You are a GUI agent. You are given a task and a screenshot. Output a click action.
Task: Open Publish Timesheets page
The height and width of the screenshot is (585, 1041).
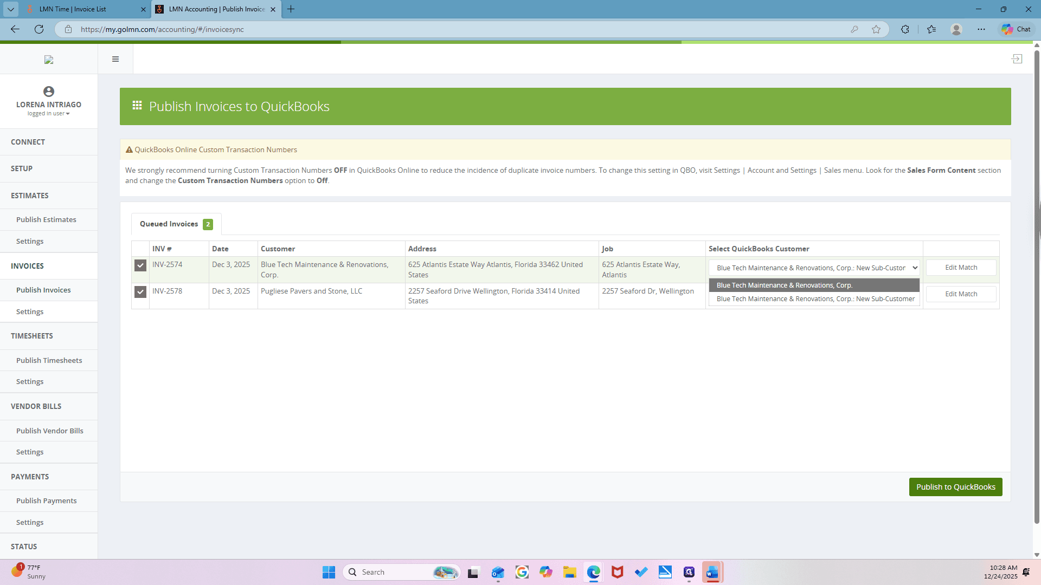pos(49,360)
